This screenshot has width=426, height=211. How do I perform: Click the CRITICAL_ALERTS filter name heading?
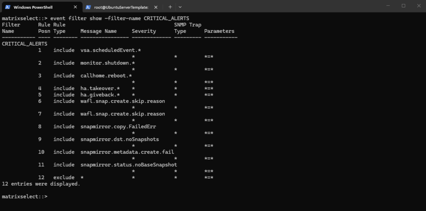[x=25, y=44]
